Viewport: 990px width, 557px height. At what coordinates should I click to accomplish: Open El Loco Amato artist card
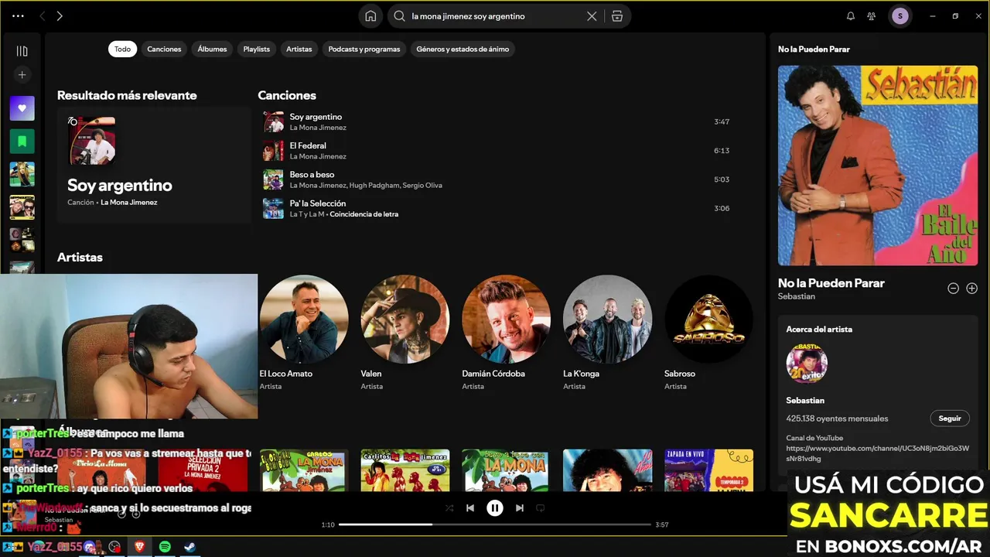tap(303, 331)
